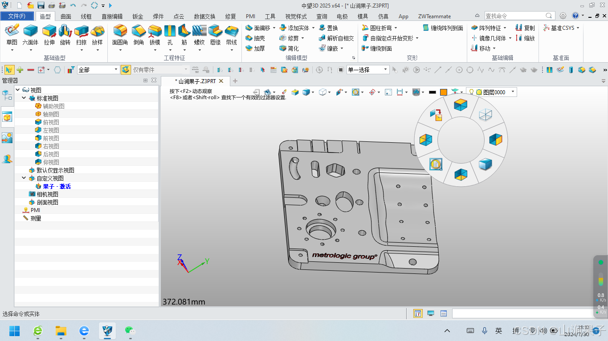This screenshot has height=341, width=608.
Task: Choose the 缩放 scale tool
Action: (525, 38)
